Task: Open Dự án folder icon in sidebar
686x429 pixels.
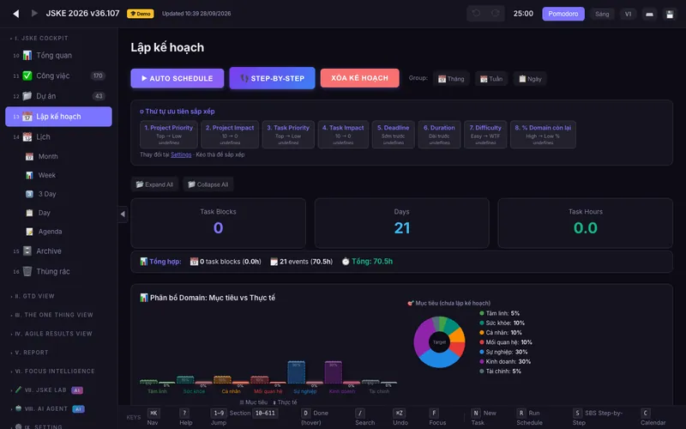Action: pyautogui.click(x=27, y=96)
